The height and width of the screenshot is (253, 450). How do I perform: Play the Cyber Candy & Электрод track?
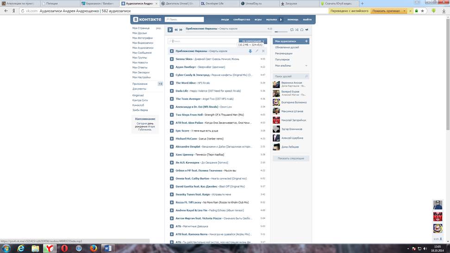click(x=172, y=75)
